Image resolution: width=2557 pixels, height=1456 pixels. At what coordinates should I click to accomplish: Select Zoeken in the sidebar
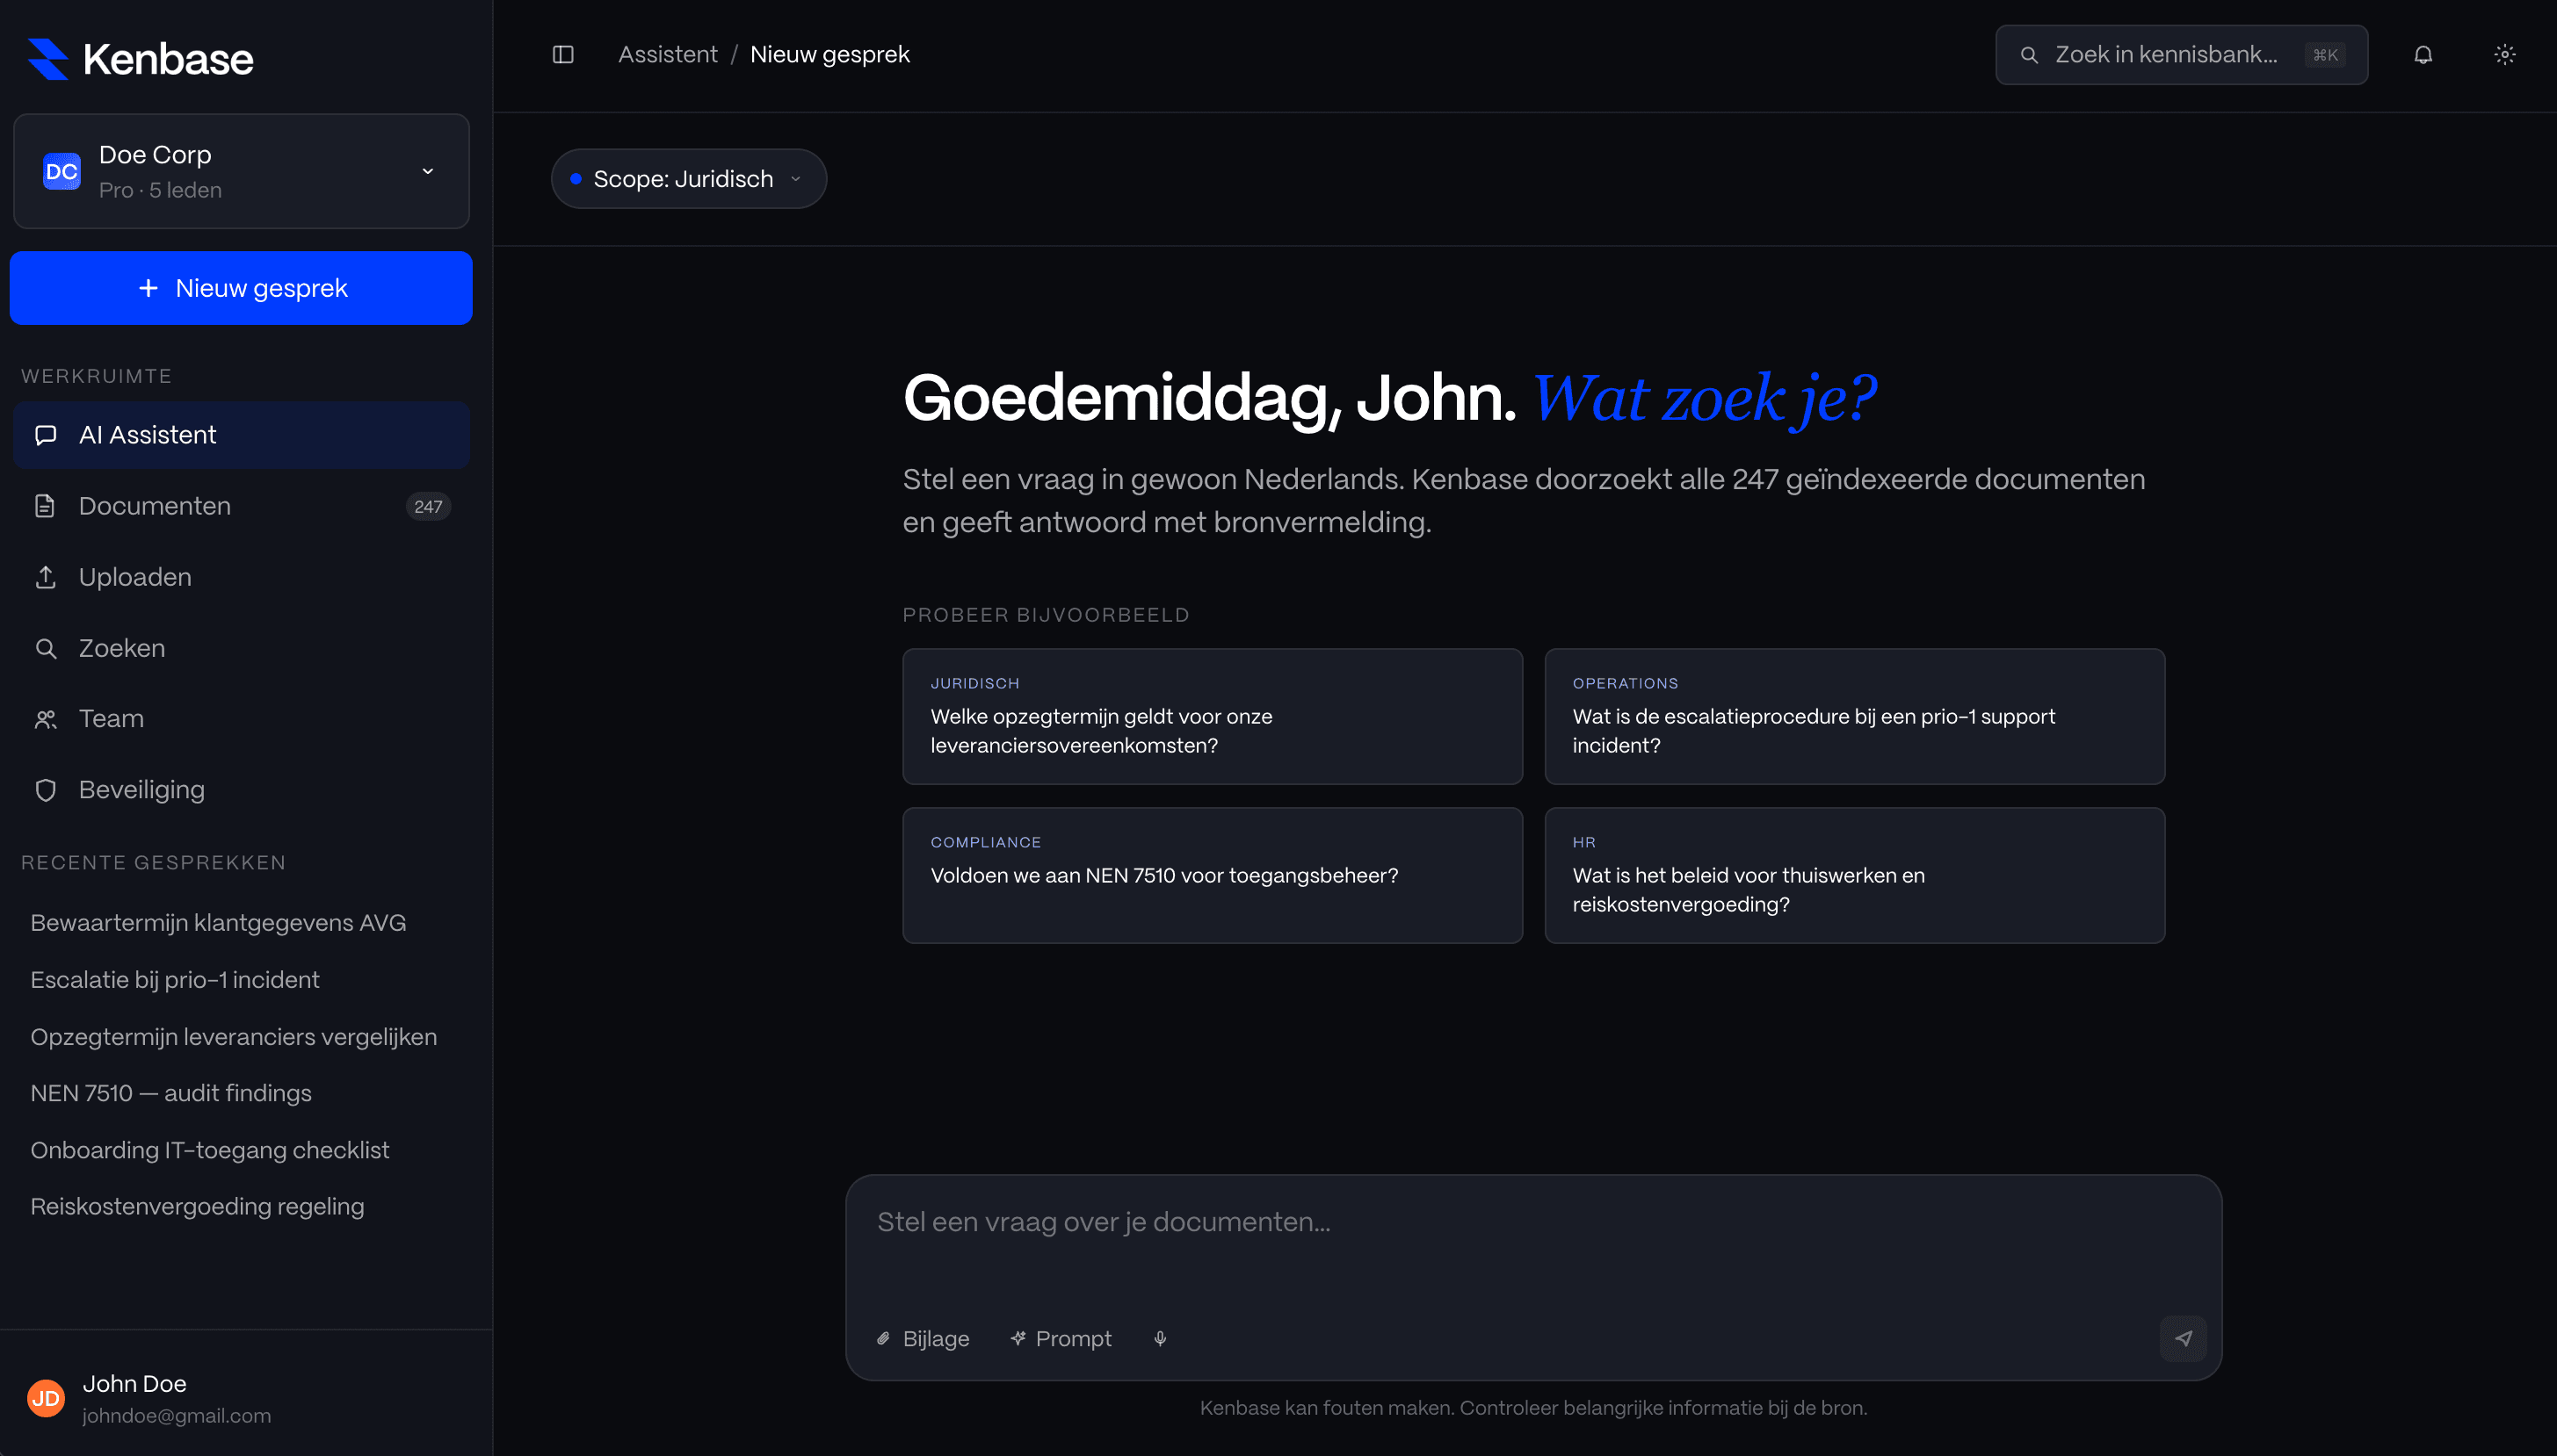click(x=121, y=648)
